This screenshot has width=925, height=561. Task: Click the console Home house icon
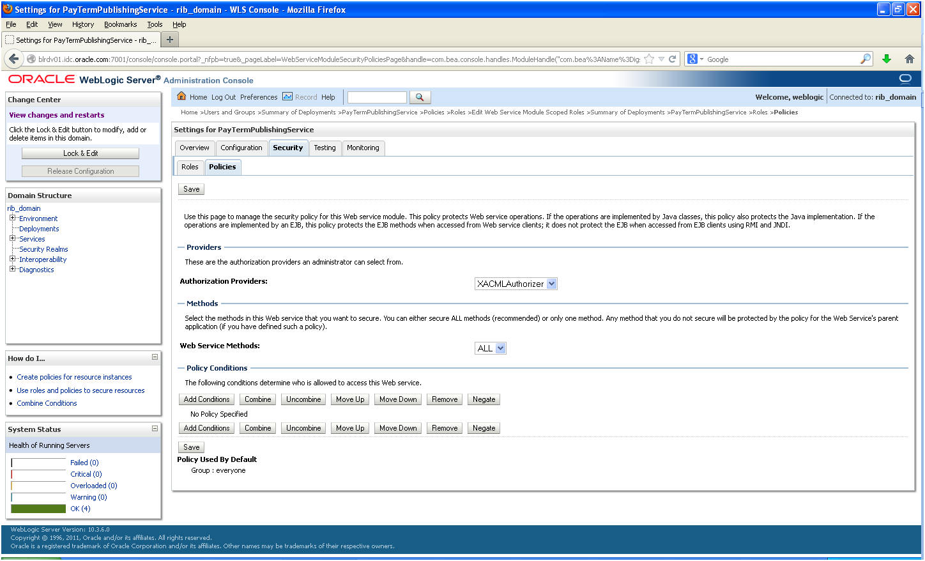click(181, 96)
